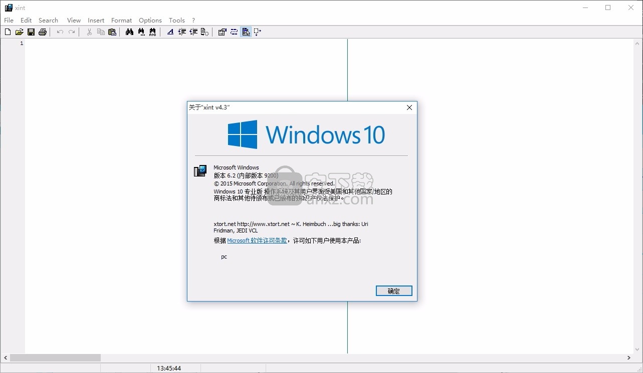Open the Search menu

pos(48,20)
